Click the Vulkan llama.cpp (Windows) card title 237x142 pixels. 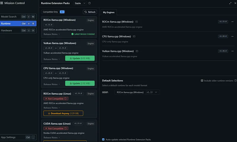point(60,43)
